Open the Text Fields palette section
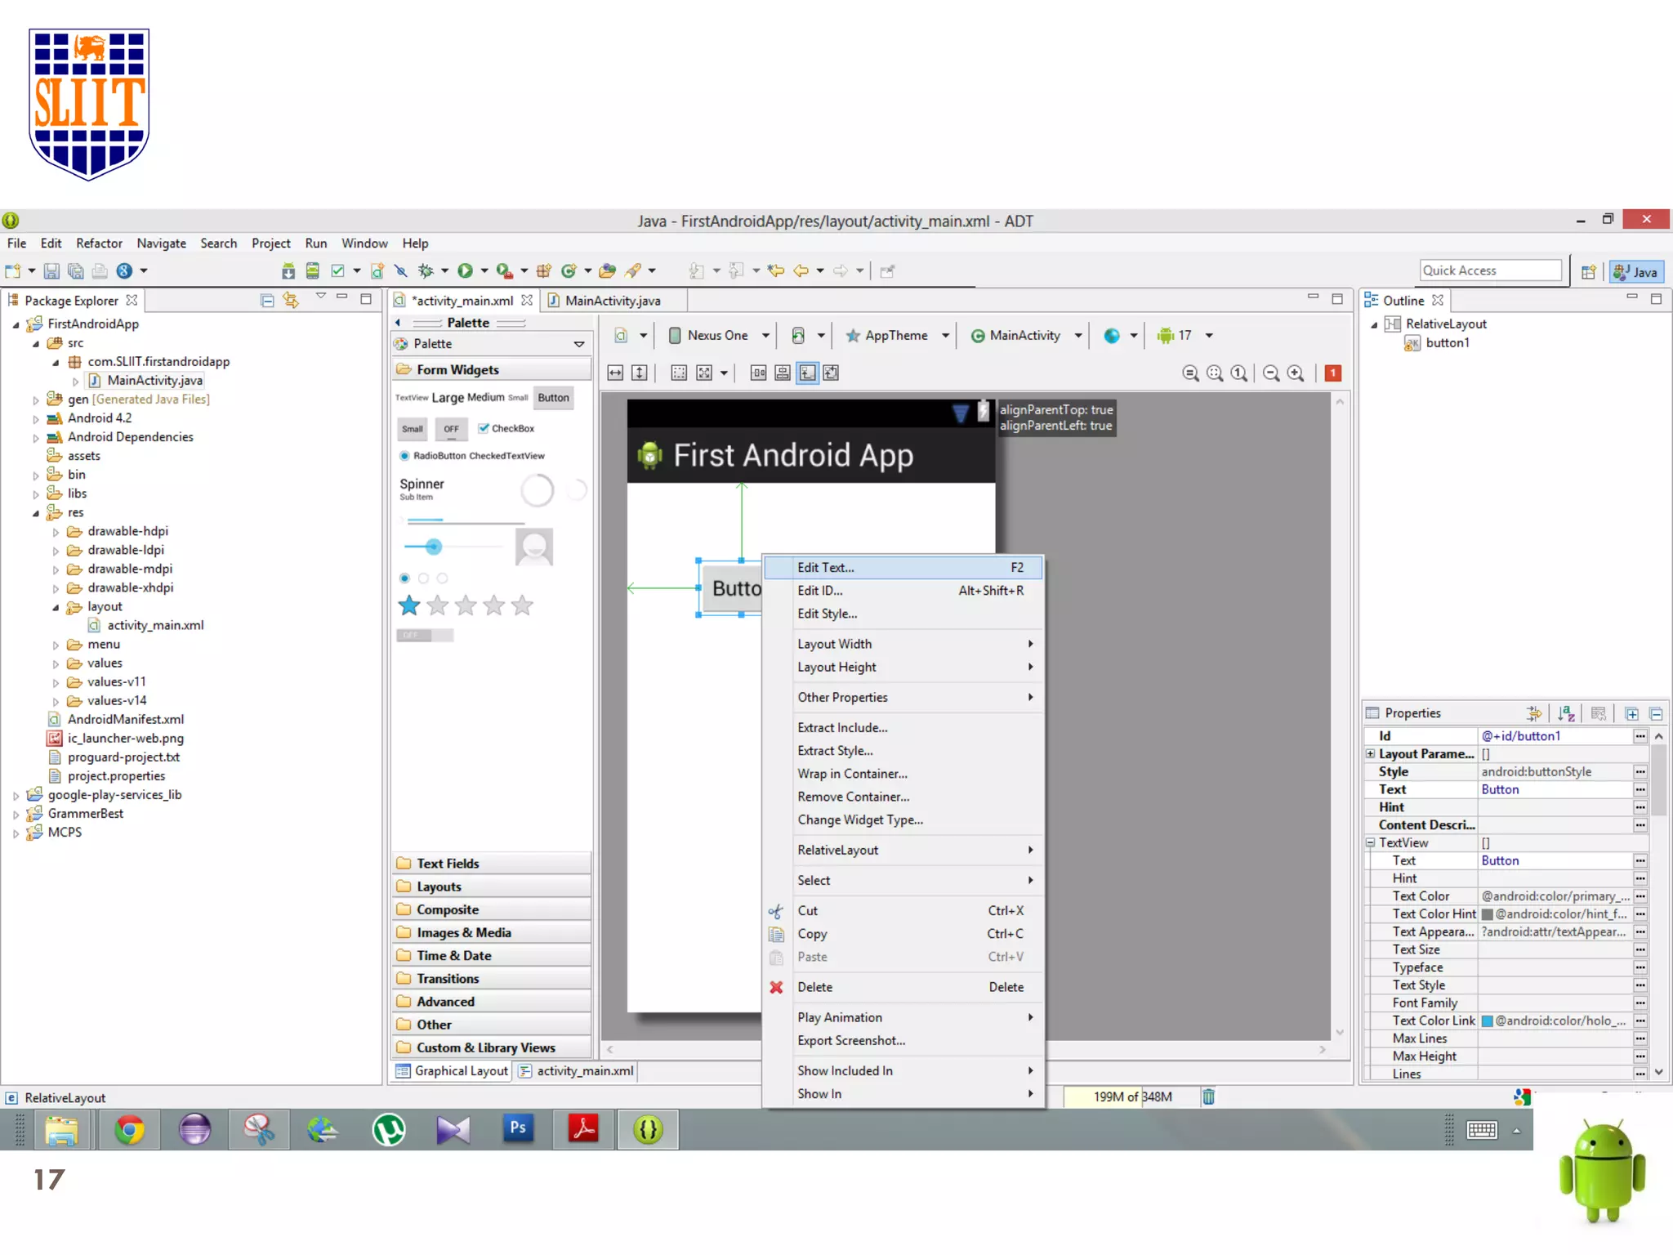Viewport: 1673px width, 1255px height. 448,864
